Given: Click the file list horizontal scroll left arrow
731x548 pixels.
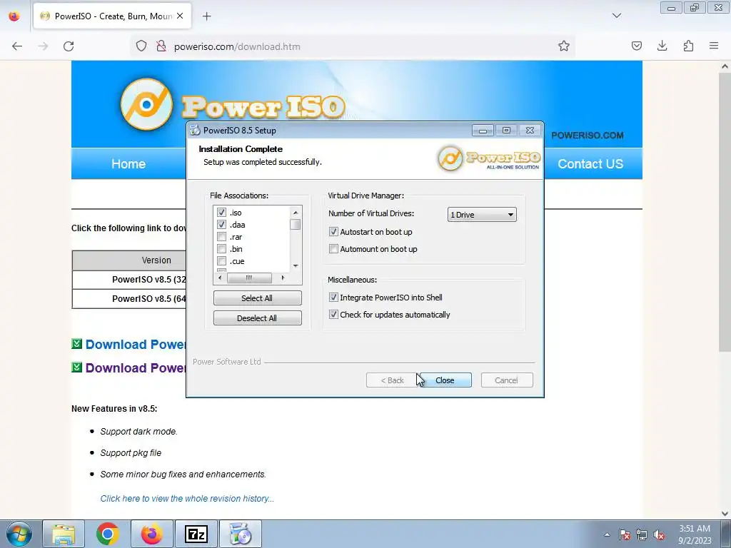Looking at the screenshot, I should (x=220, y=278).
